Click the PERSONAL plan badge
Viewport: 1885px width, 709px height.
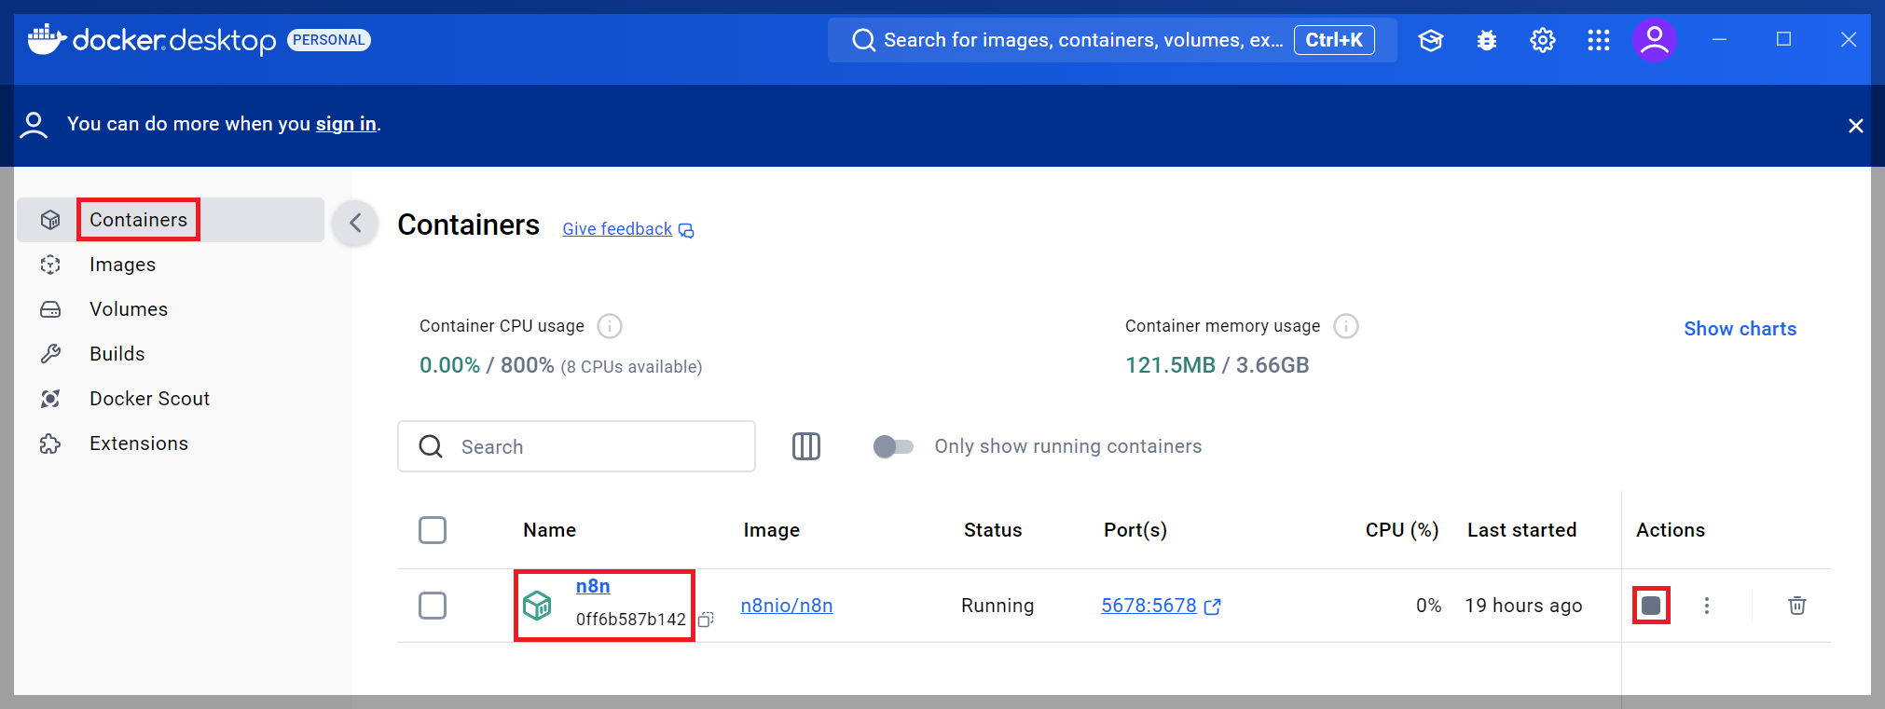(x=329, y=40)
